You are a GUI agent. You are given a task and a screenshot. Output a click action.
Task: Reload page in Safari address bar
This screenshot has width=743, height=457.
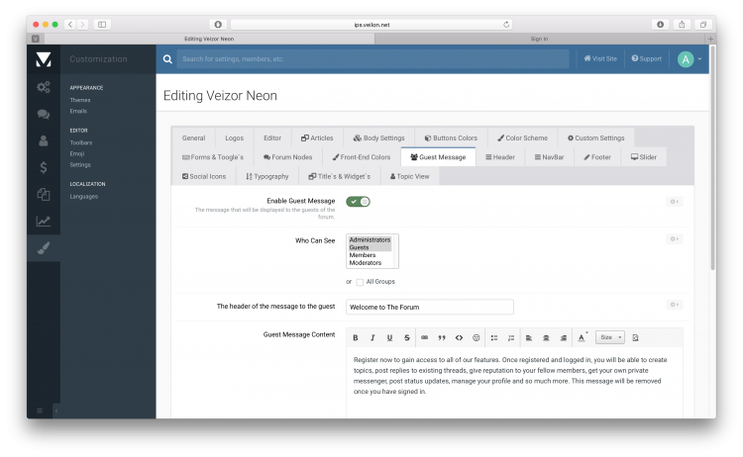coord(506,25)
